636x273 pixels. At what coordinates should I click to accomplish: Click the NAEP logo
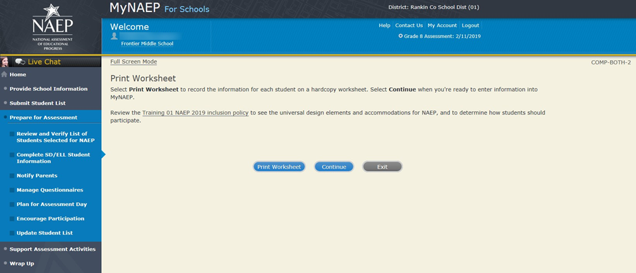(x=52, y=27)
